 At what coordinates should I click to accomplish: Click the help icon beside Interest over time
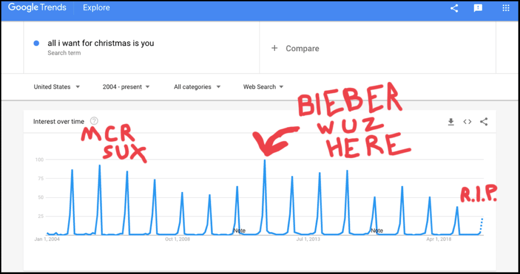tap(94, 121)
